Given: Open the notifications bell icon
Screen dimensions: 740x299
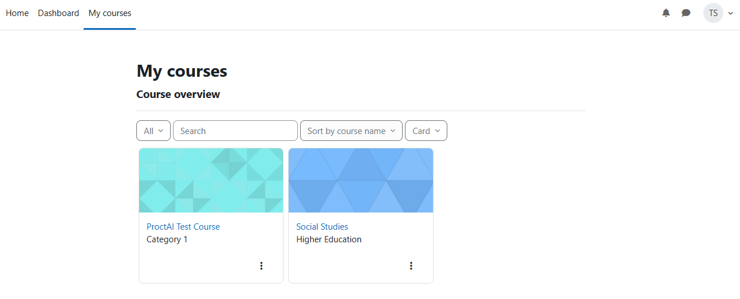Looking at the screenshot, I should point(666,13).
